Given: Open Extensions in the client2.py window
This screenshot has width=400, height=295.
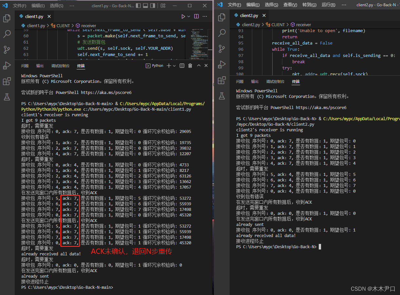Looking at the screenshot, I should pyautogui.click(x=222, y=80).
